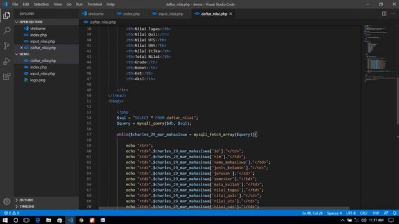Open input_nilai.php in Open Editors list
This screenshot has width=399, height=224.
(47, 41)
